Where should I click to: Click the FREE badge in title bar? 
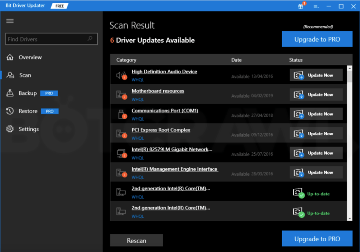click(60, 6)
